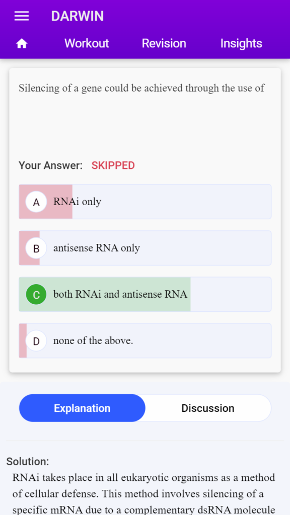Viewport: 290px width, 515px height.
Task: Choose the 'antisense RNA only' answer
Action: pyautogui.click(x=97, y=248)
